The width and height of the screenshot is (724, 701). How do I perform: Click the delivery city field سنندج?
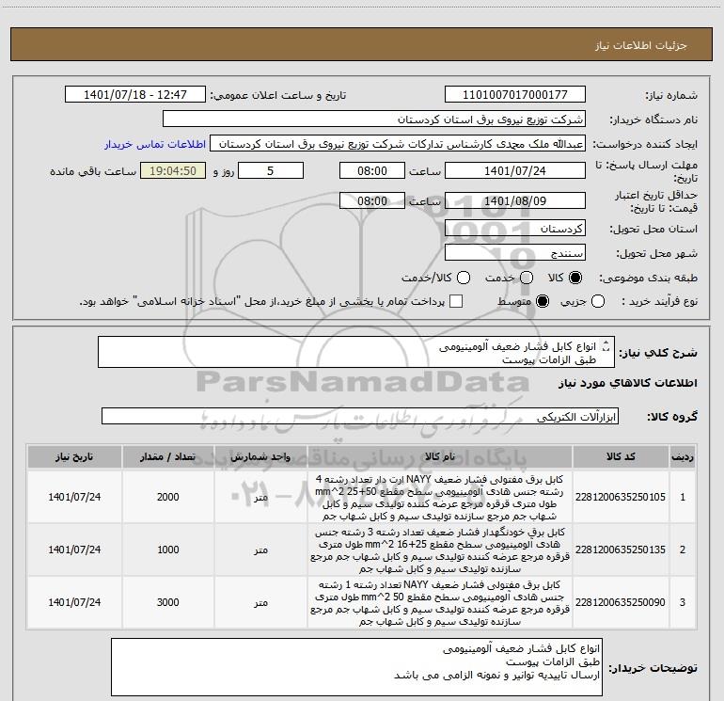515,252
